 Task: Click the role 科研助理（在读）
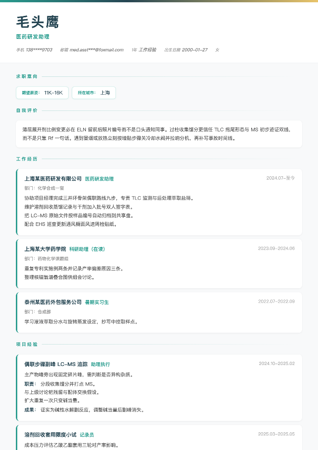[x=87, y=249]
